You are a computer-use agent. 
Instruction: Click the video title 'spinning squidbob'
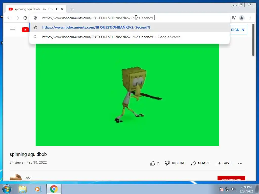click(28, 154)
